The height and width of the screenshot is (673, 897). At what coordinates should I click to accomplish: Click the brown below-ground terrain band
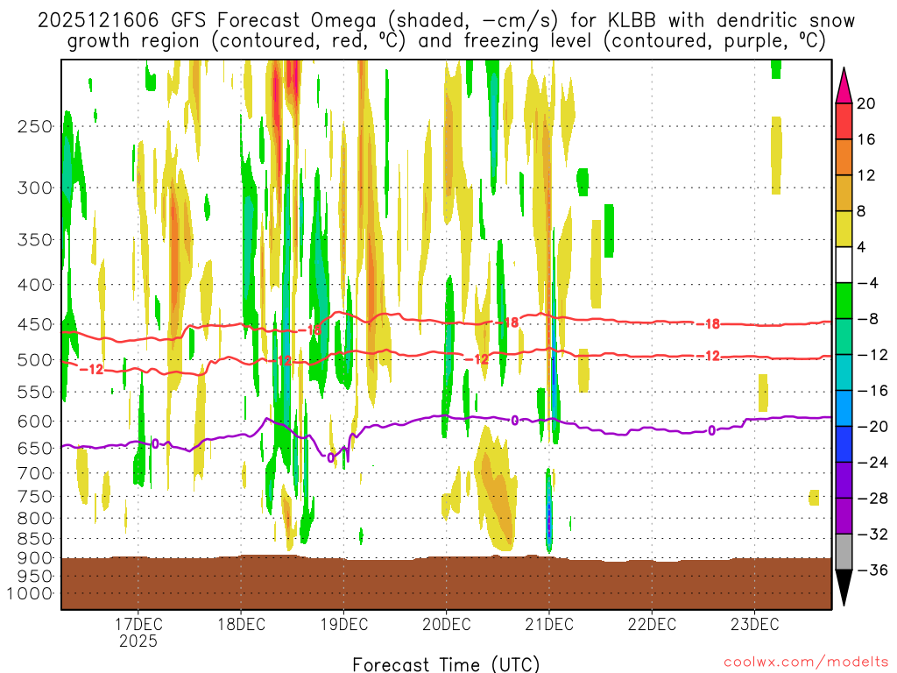coord(446,583)
